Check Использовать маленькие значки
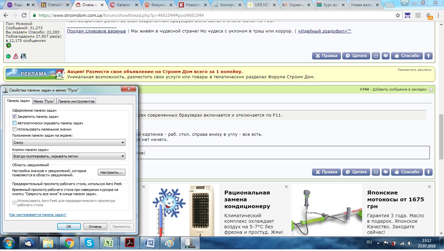This screenshot has height=251, width=444. pos(14,129)
